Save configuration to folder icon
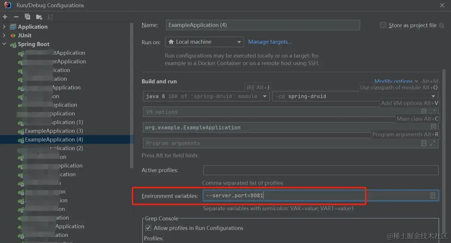Viewport: 451px width, 243px height. [39, 17]
